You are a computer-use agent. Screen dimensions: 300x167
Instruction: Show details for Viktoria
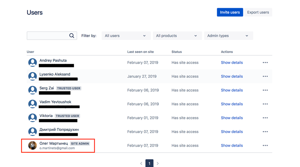coord(232,118)
